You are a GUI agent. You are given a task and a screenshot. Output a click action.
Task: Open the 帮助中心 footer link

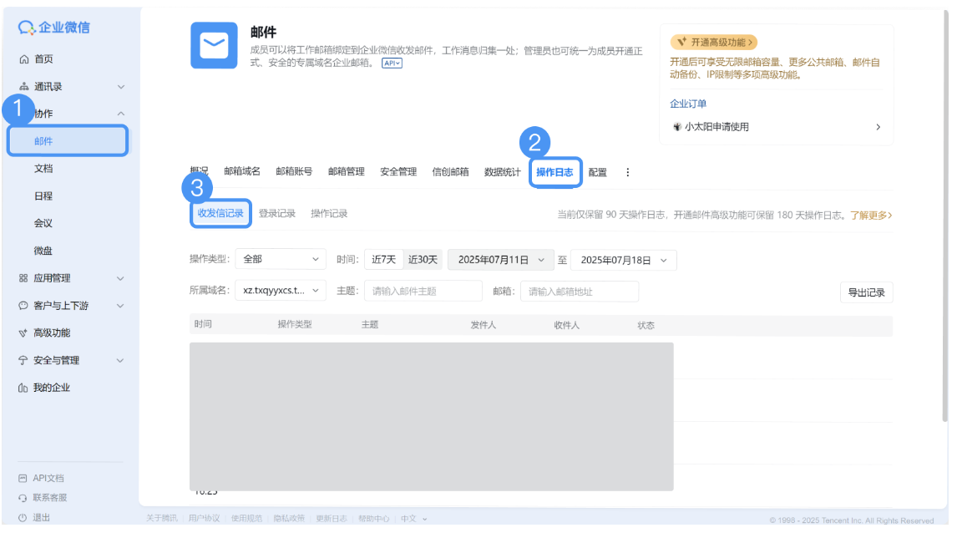[x=373, y=519]
